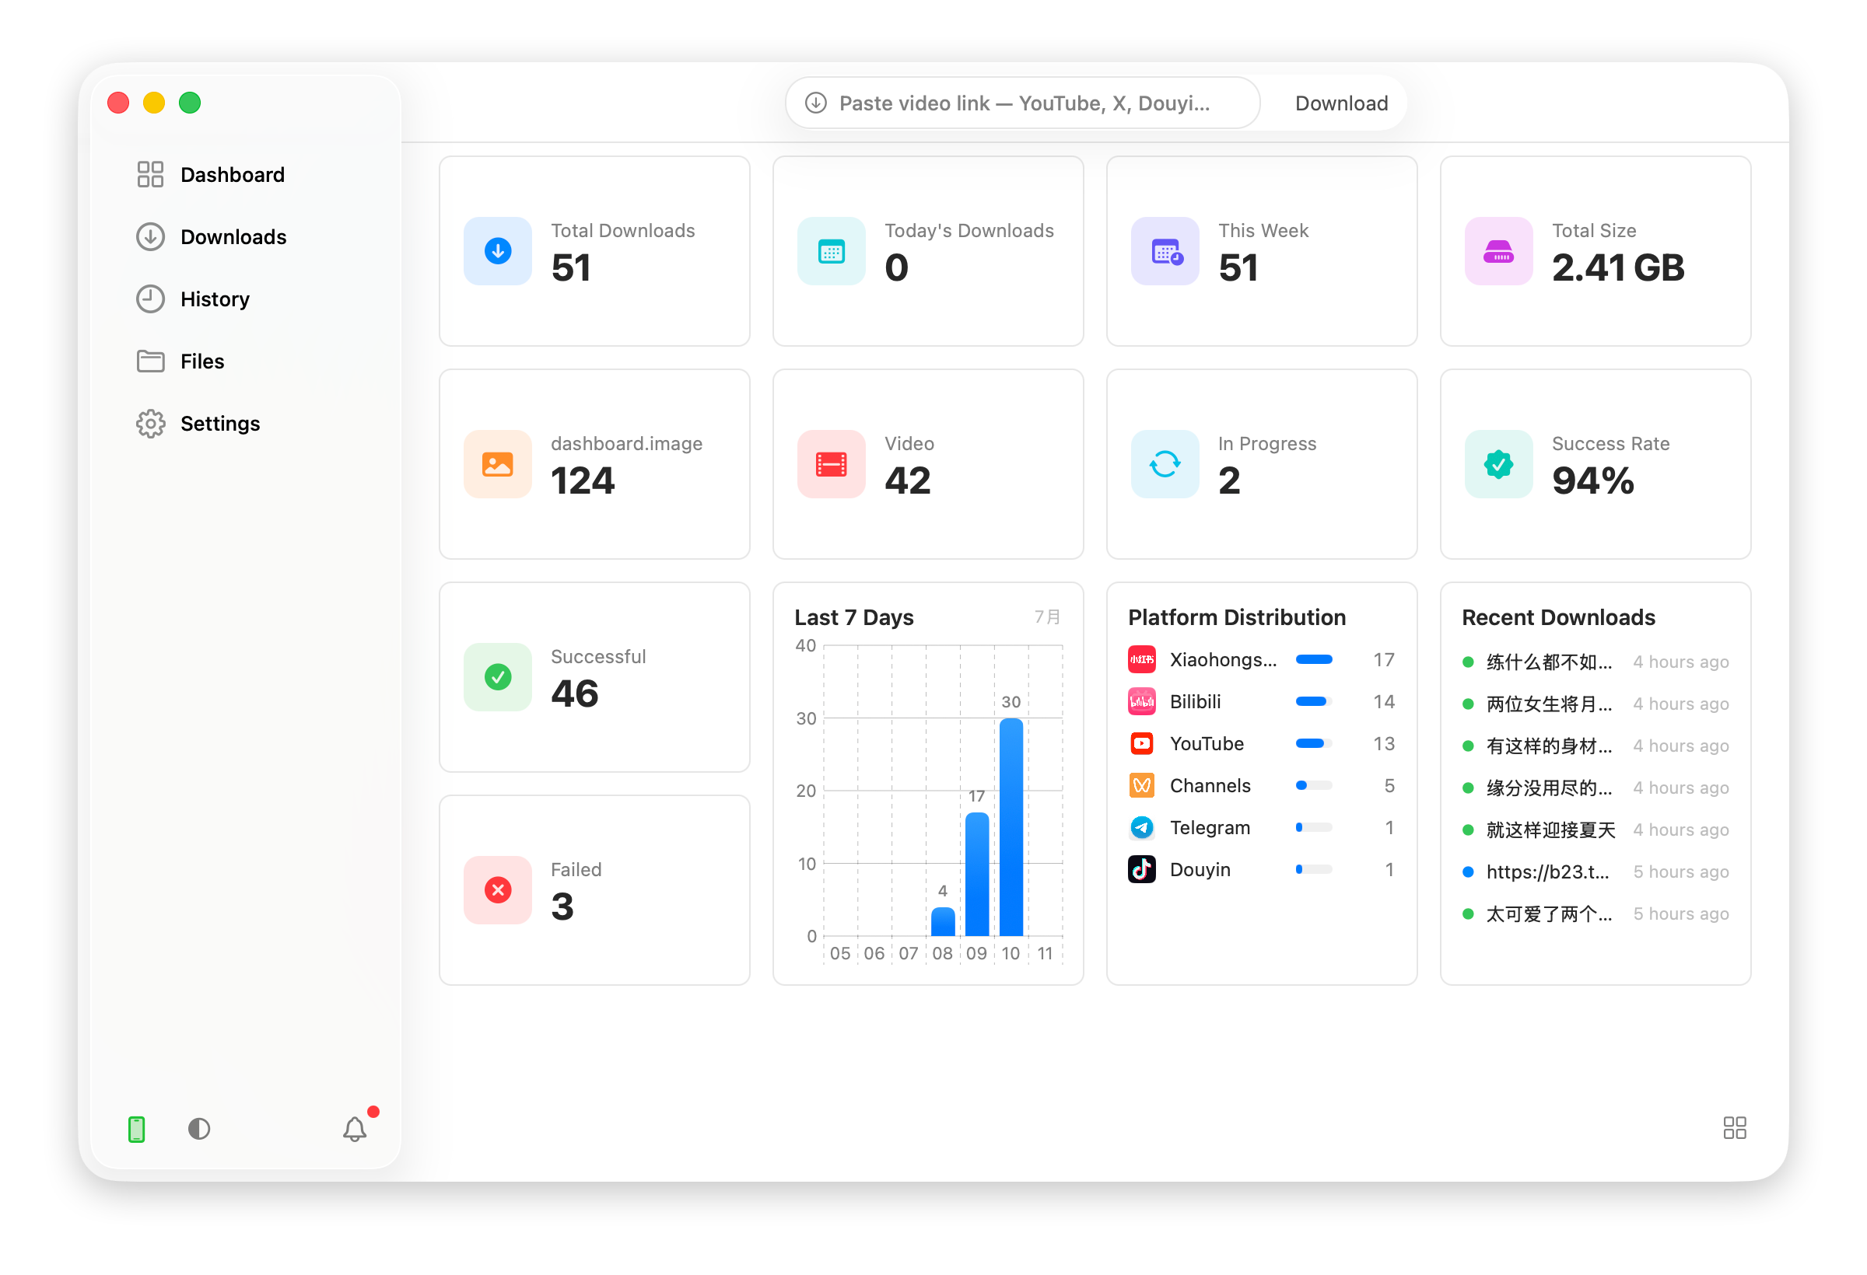1867x1275 pixels.
Task: Click the Paste video link input field
Action: 1023,103
